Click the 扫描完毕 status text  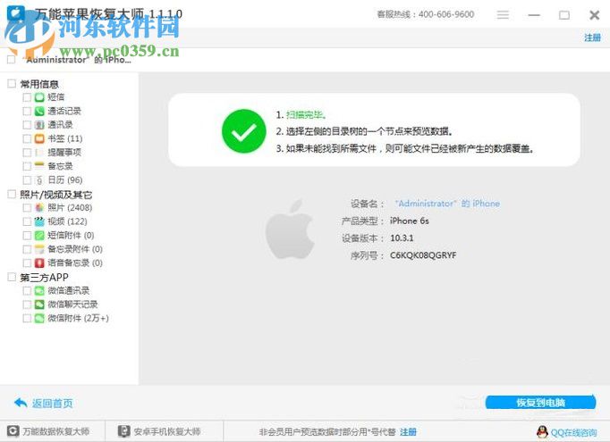(x=306, y=115)
